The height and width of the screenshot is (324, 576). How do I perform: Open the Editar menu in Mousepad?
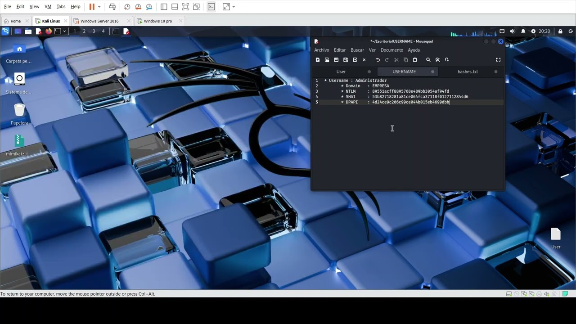tap(340, 50)
